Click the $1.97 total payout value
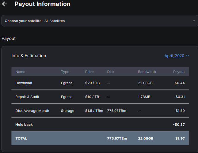The width and height of the screenshot is (198, 153). tap(180, 139)
